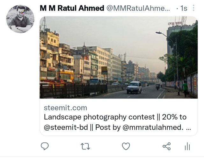
Task: Click the white SUV in the photo
Action: [134, 87]
